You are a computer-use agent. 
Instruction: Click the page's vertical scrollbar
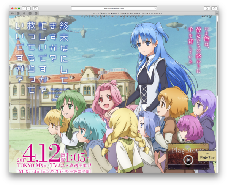coord(217,58)
